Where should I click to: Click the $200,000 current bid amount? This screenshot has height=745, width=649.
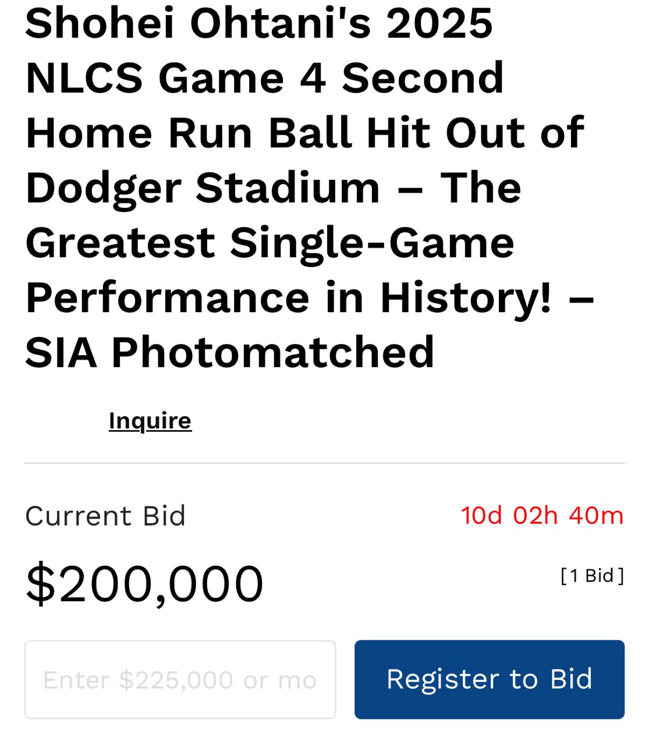click(x=144, y=583)
